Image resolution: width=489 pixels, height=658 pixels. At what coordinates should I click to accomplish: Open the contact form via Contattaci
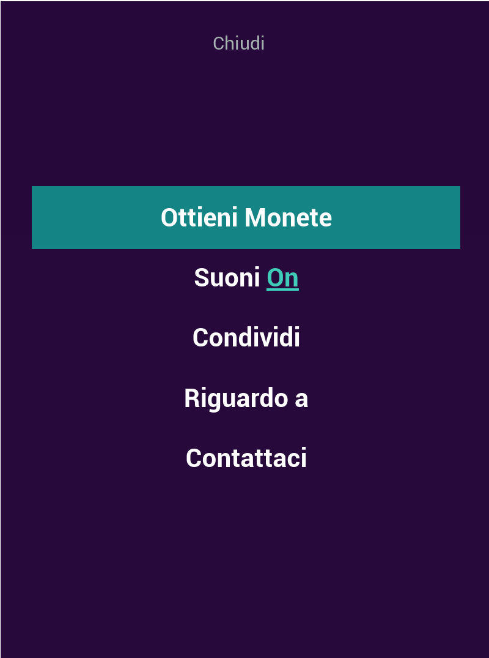point(244,457)
